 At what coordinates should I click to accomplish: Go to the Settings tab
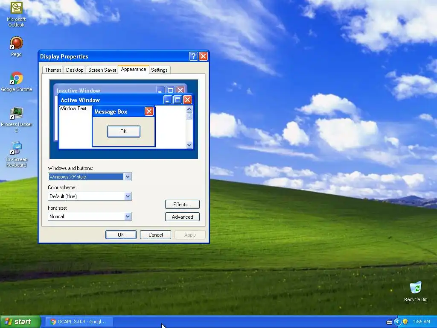coord(159,70)
